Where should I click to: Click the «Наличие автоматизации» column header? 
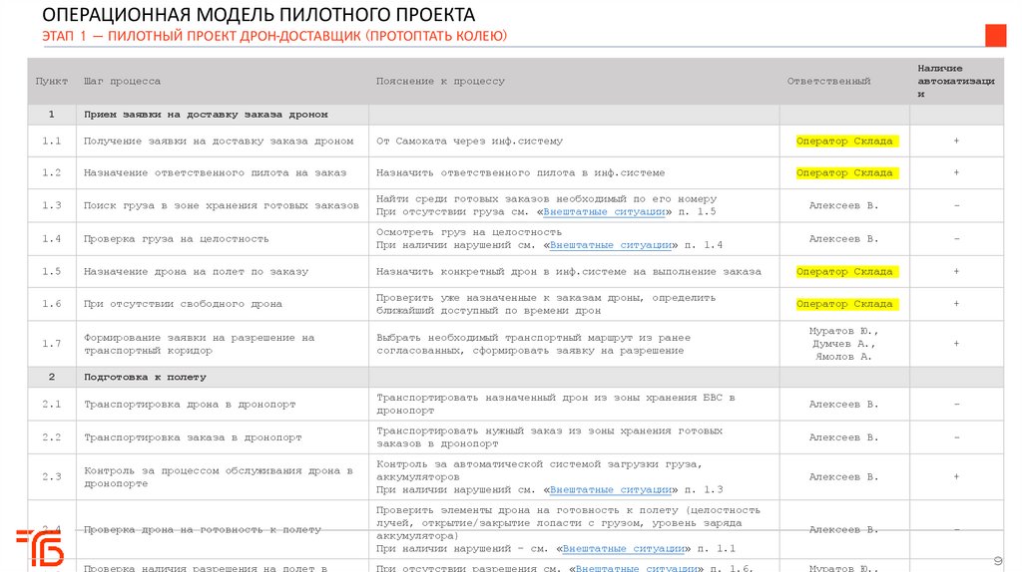click(955, 81)
